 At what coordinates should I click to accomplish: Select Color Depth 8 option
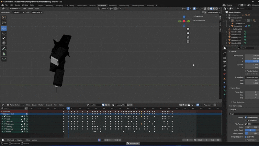tap(250, 130)
